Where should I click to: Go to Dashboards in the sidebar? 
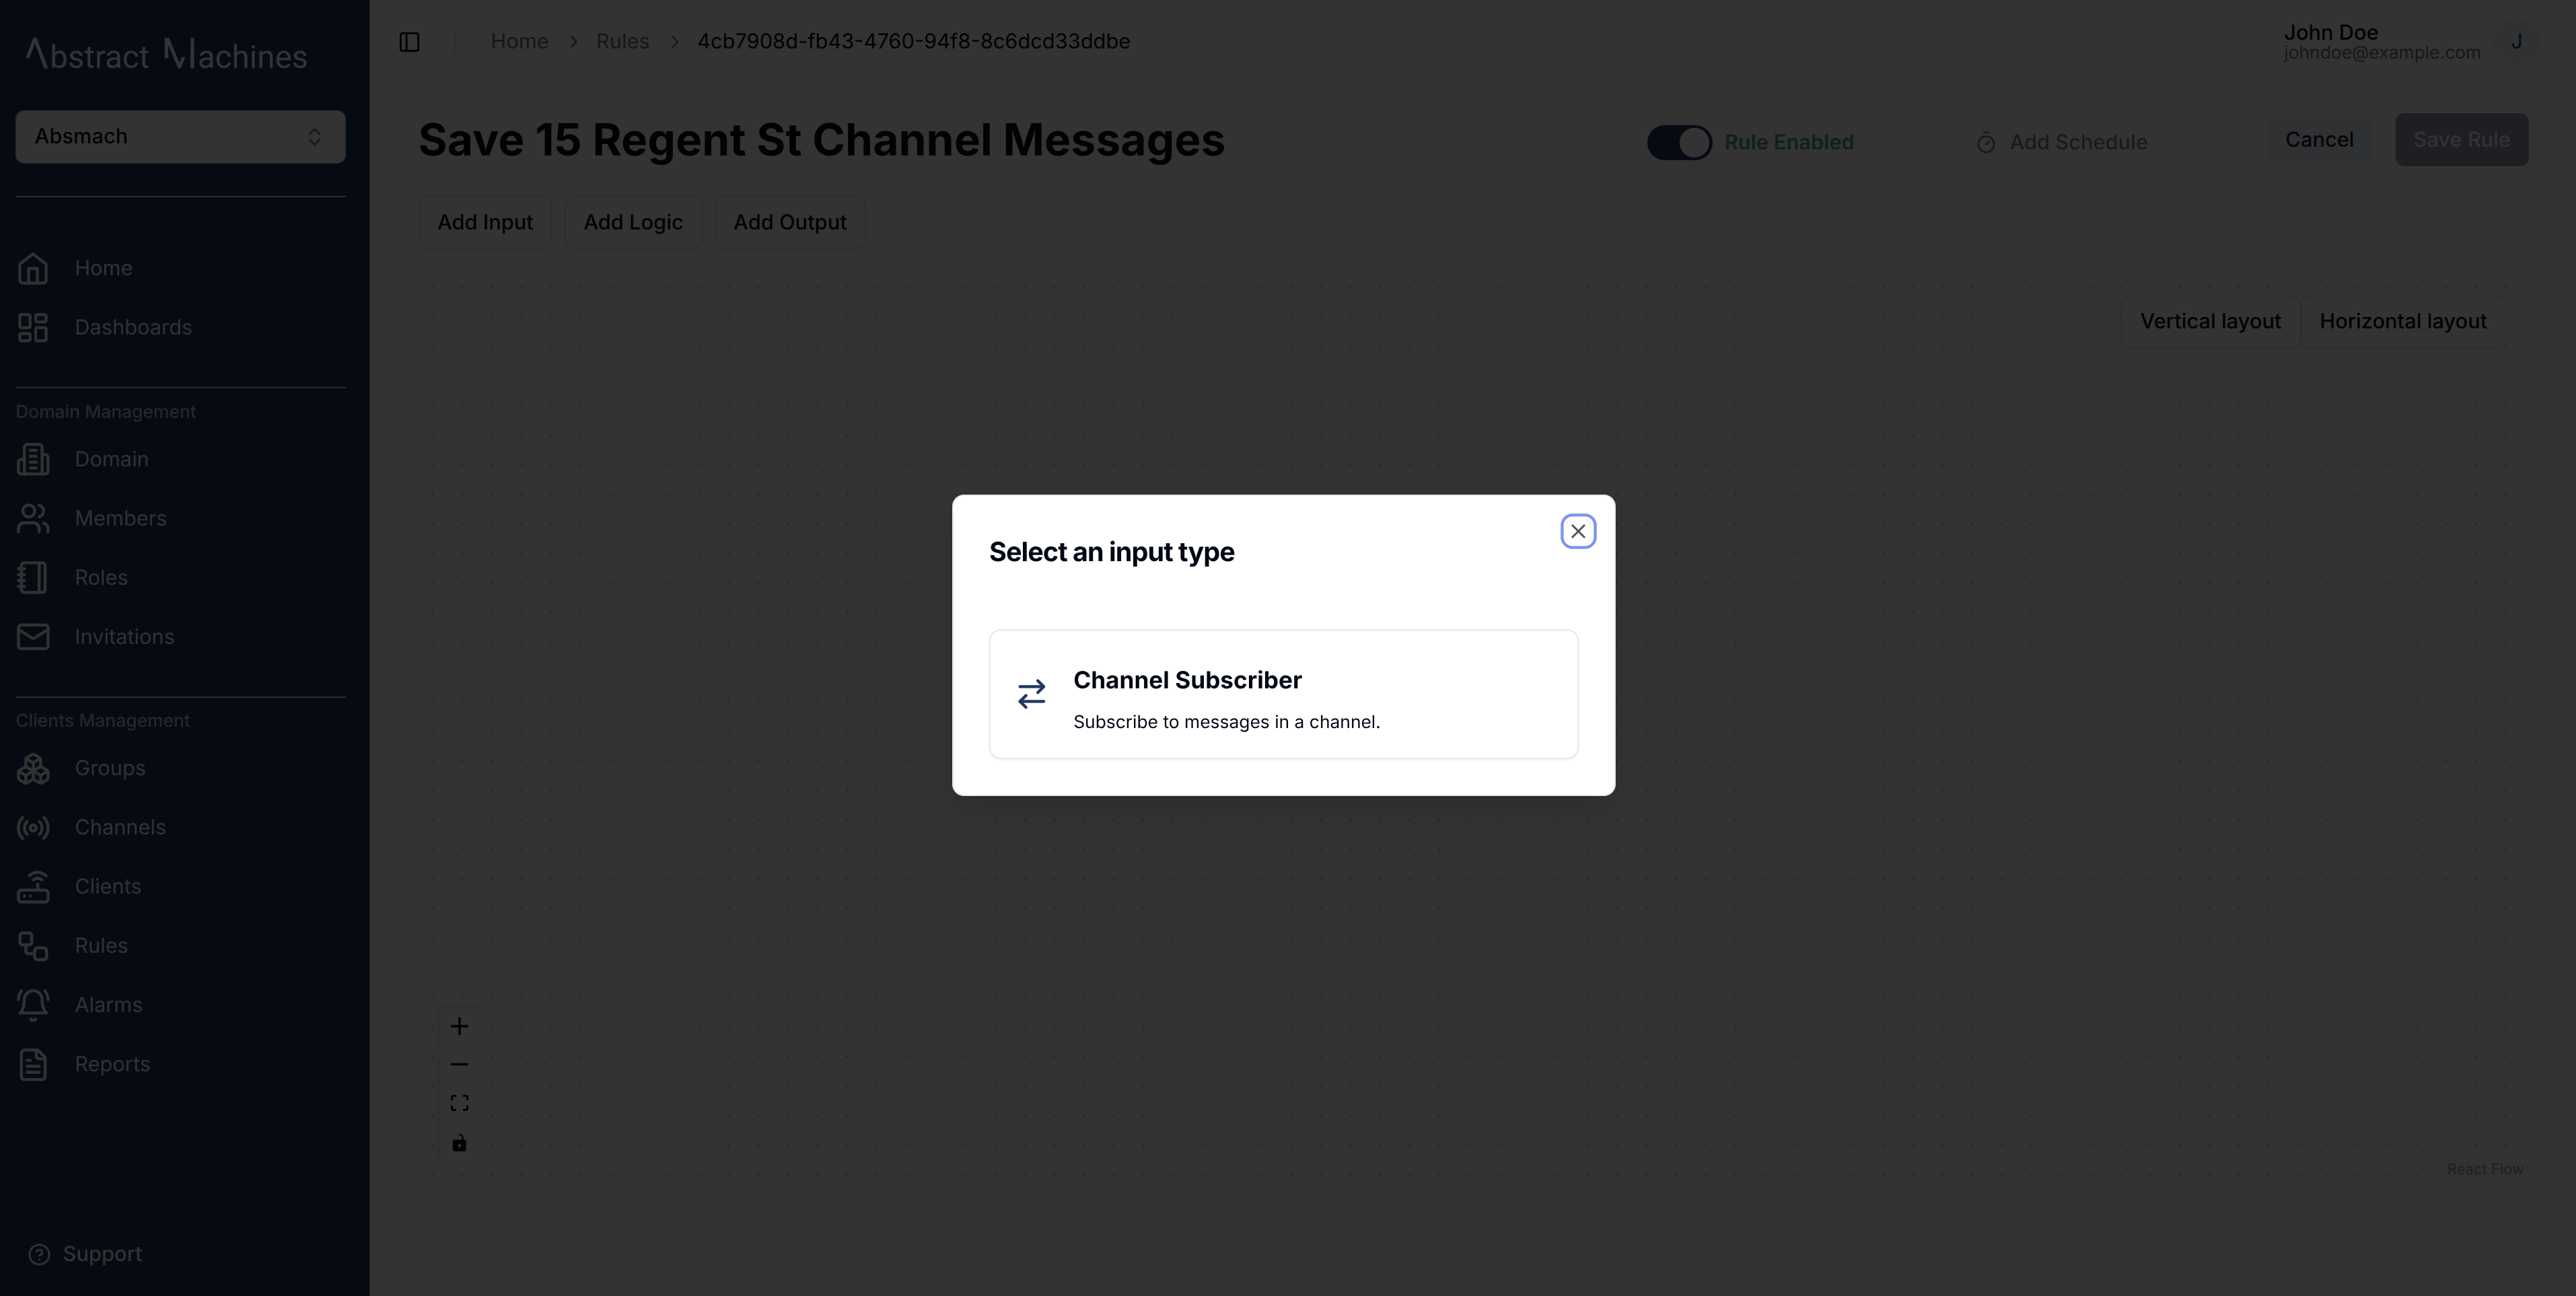pos(133,327)
